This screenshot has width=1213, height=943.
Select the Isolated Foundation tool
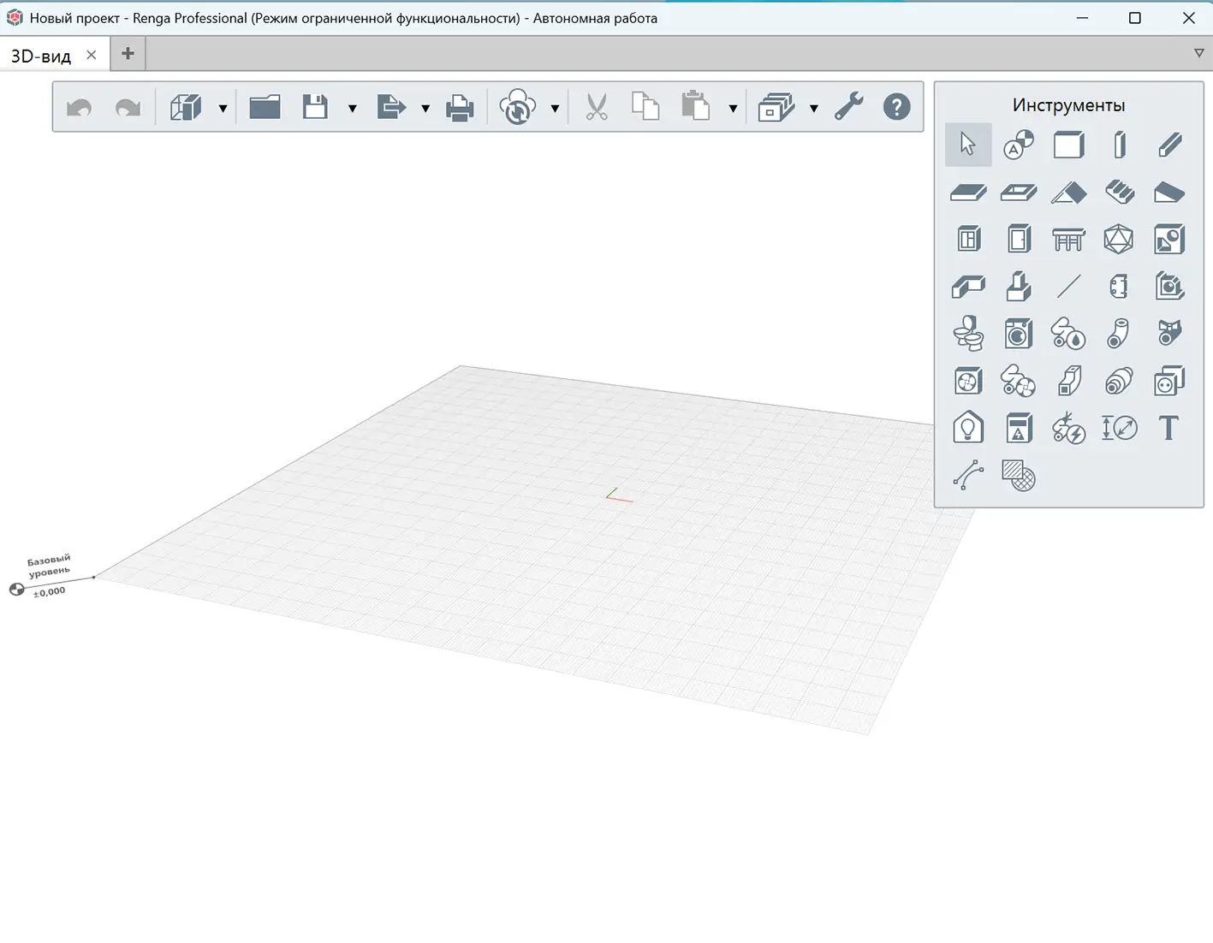(x=1019, y=287)
